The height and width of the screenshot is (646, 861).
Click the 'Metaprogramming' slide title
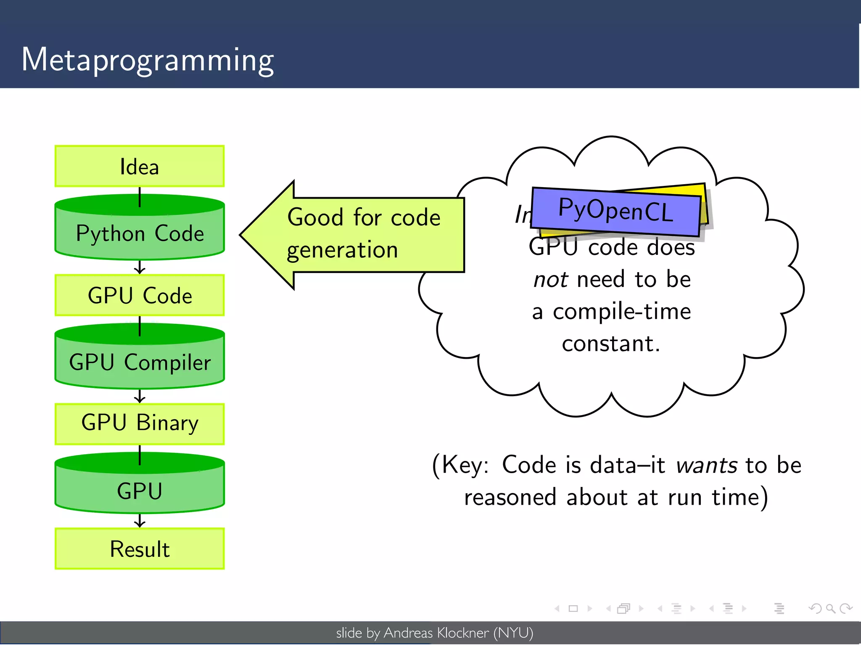[148, 61]
